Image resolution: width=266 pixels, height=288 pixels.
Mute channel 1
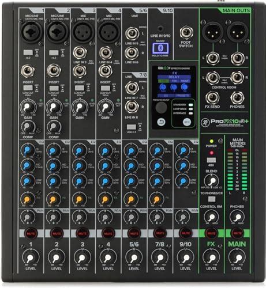pyautogui.click(x=31, y=233)
